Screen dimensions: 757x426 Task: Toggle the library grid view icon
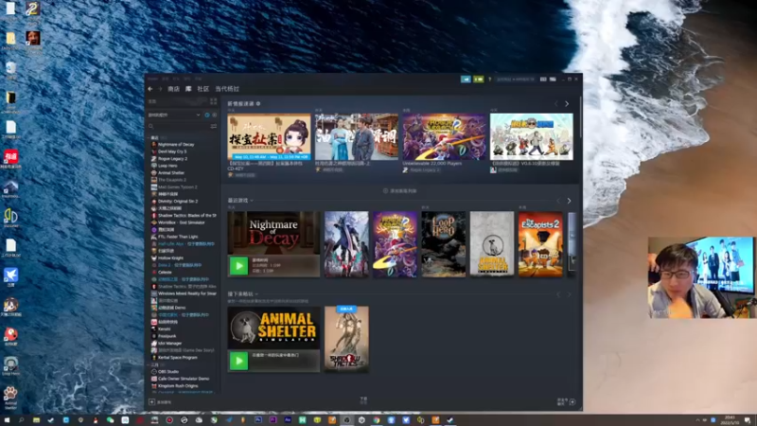214,101
